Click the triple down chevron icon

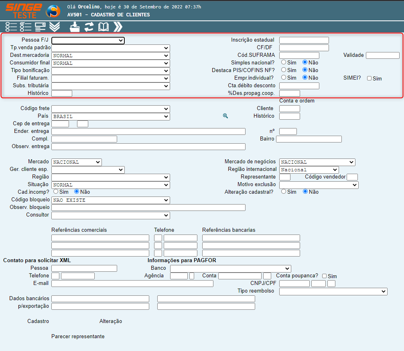tap(55, 27)
